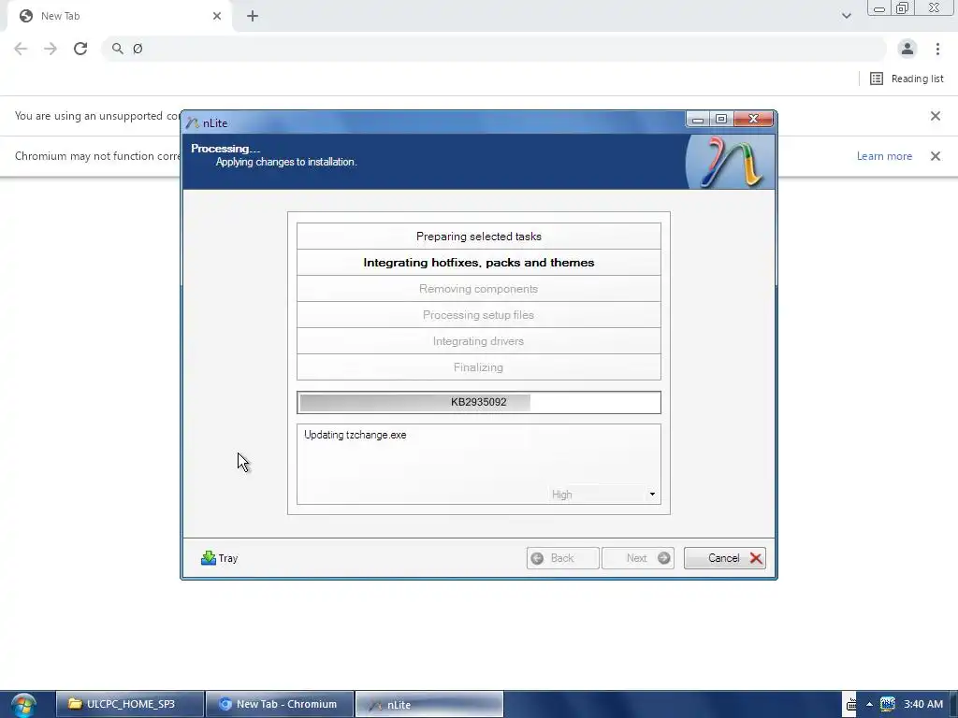Click the KB2935092 progress bar
This screenshot has height=718, width=958.
tap(478, 402)
